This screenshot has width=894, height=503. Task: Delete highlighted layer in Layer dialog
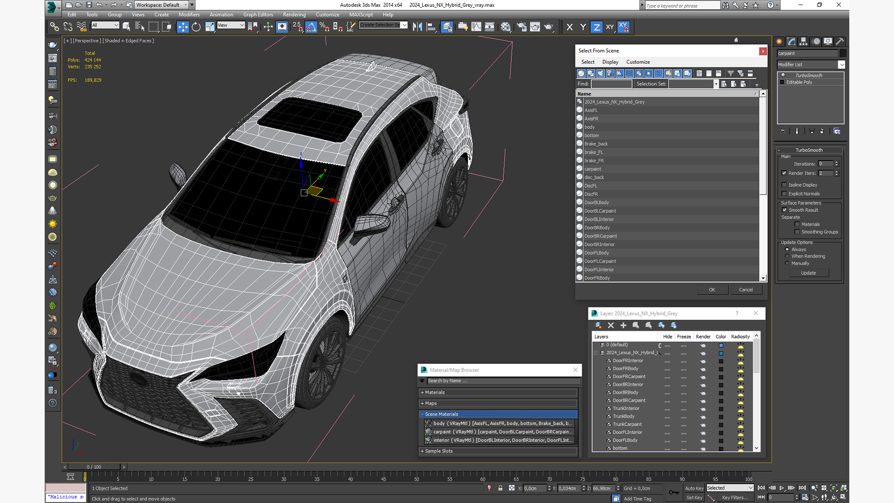click(611, 326)
